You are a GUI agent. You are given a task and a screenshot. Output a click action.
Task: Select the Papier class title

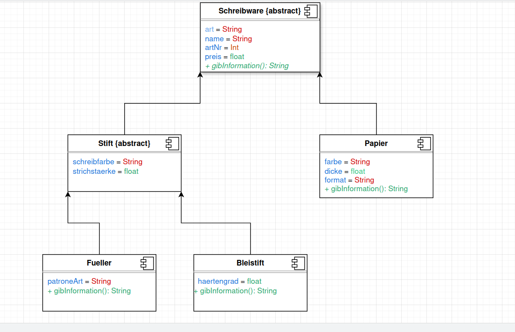click(376, 143)
